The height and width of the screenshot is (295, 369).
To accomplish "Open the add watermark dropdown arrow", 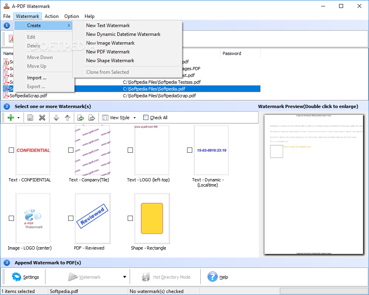I will (x=18, y=118).
